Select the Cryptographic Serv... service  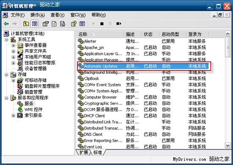point(103,103)
